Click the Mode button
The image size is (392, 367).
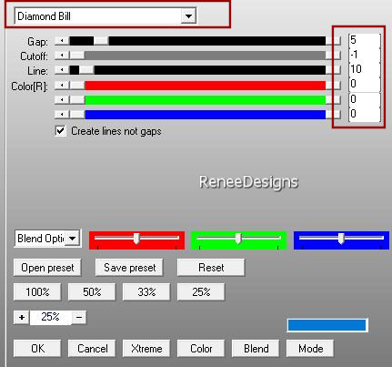310,349
